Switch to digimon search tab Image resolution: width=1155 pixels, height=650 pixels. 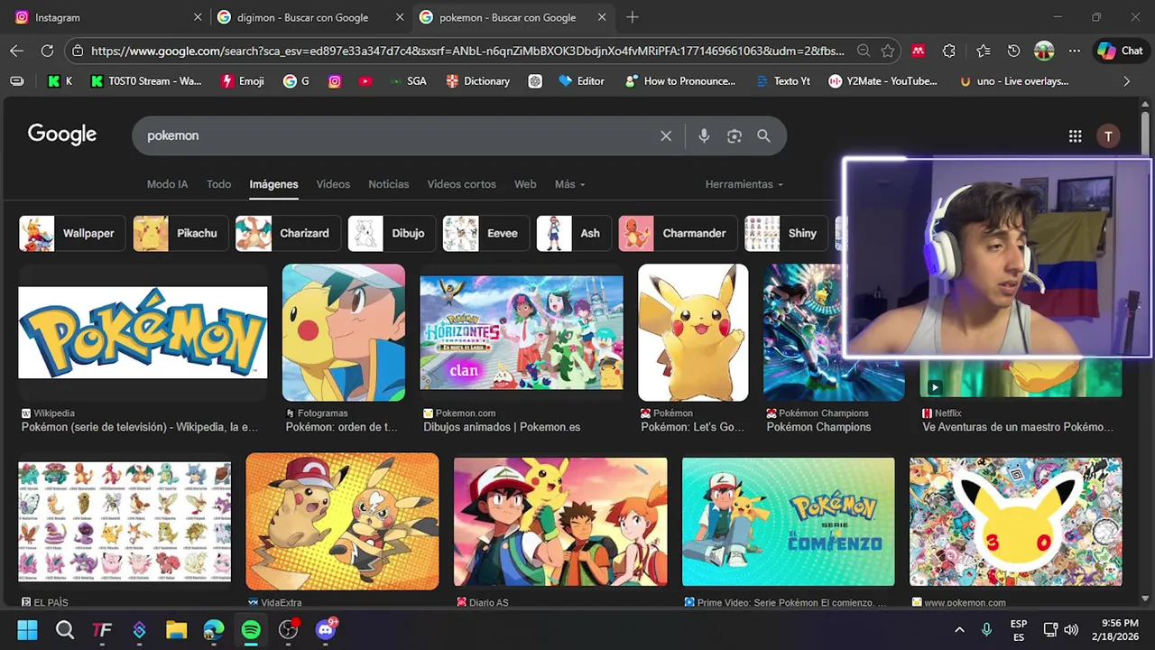pos(310,17)
